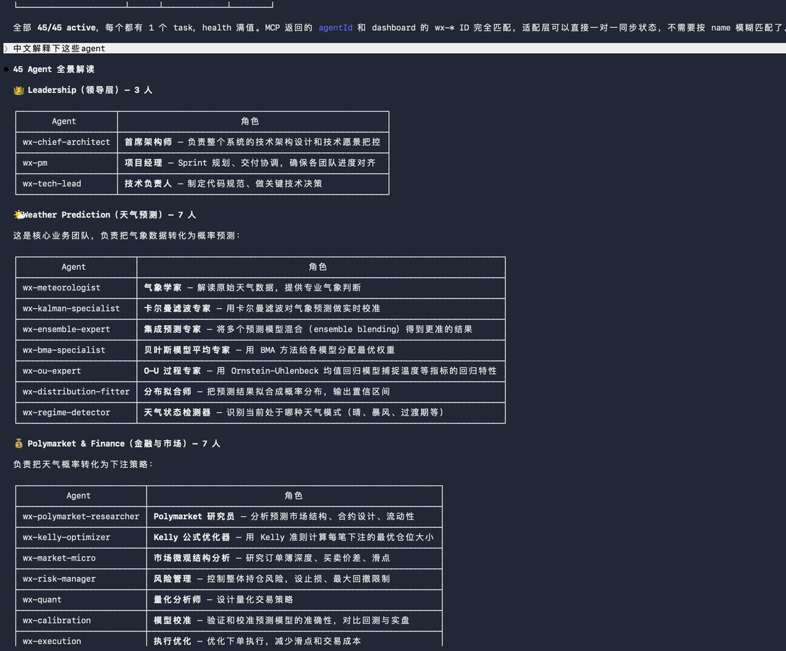786x651 pixels.
Task: Click the 角色 header in Polymarket table
Action: pos(293,496)
